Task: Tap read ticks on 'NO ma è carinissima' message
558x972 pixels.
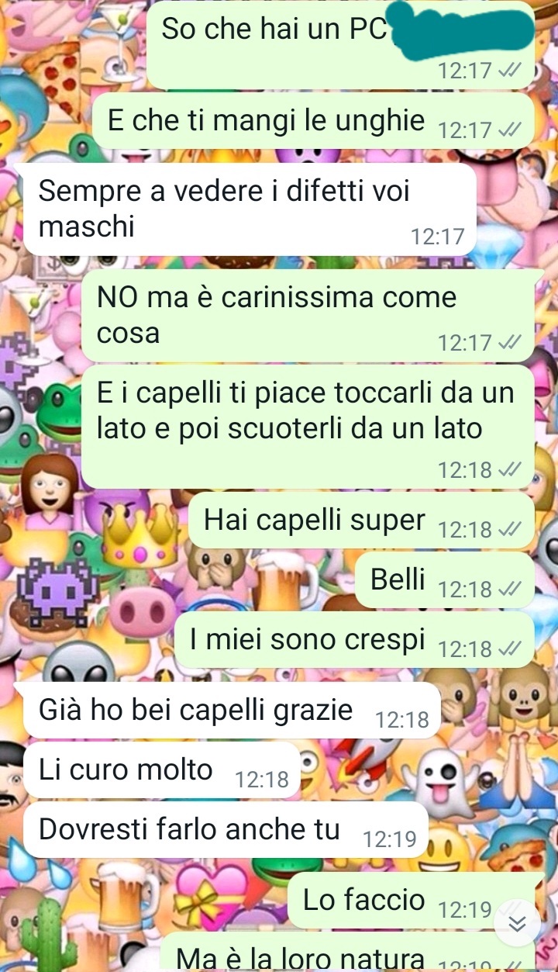Action: point(508,342)
